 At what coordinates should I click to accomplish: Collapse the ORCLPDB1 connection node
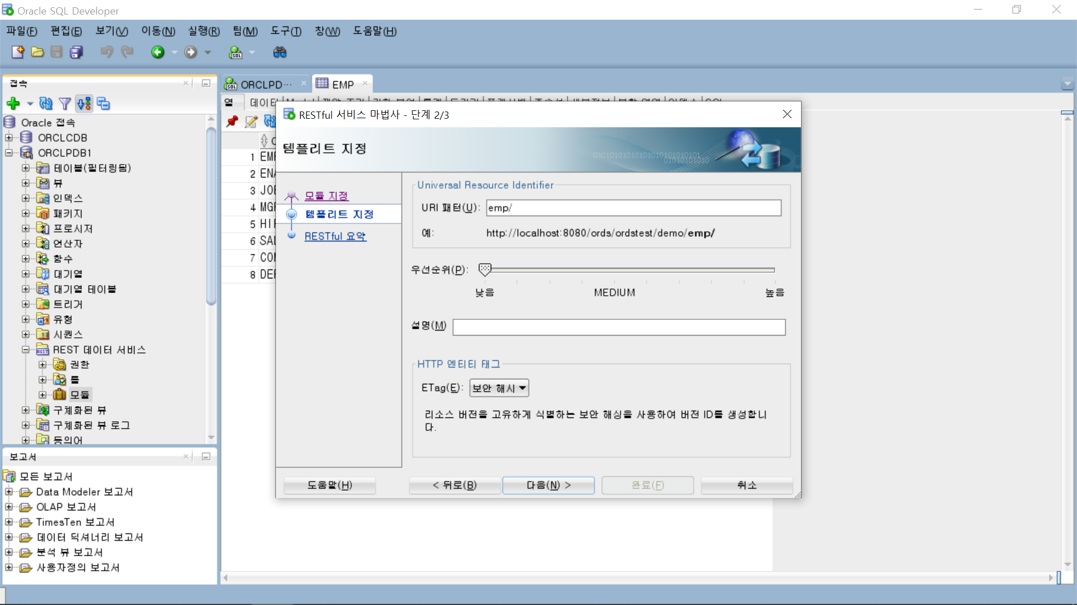(9, 152)
